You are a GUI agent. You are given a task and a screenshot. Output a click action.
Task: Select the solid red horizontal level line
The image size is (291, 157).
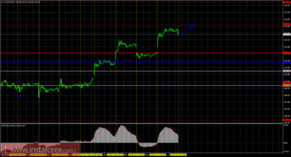[142, 53]
